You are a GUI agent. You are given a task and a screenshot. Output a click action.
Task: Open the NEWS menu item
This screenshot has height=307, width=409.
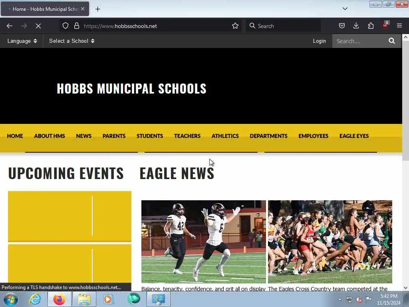84,136
